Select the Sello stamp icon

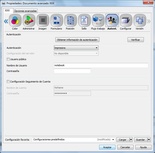coord(84,21)
